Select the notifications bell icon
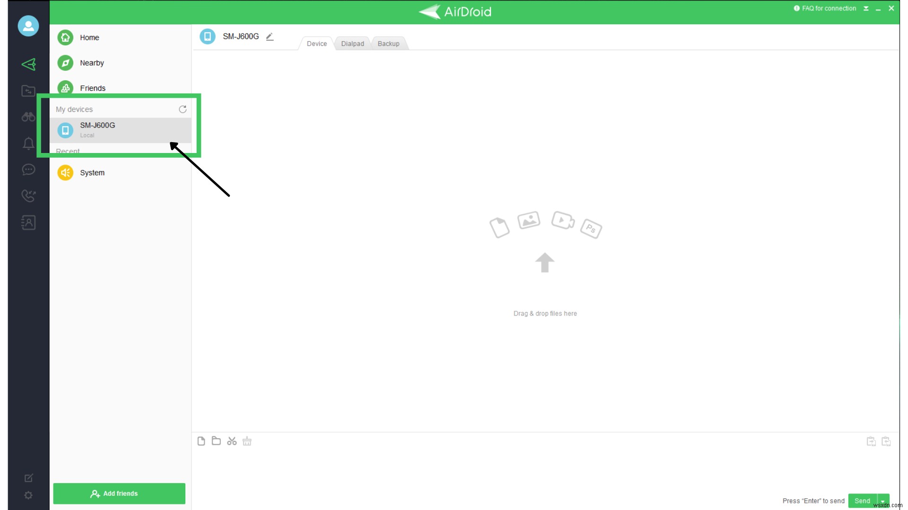 pos(28,143)
